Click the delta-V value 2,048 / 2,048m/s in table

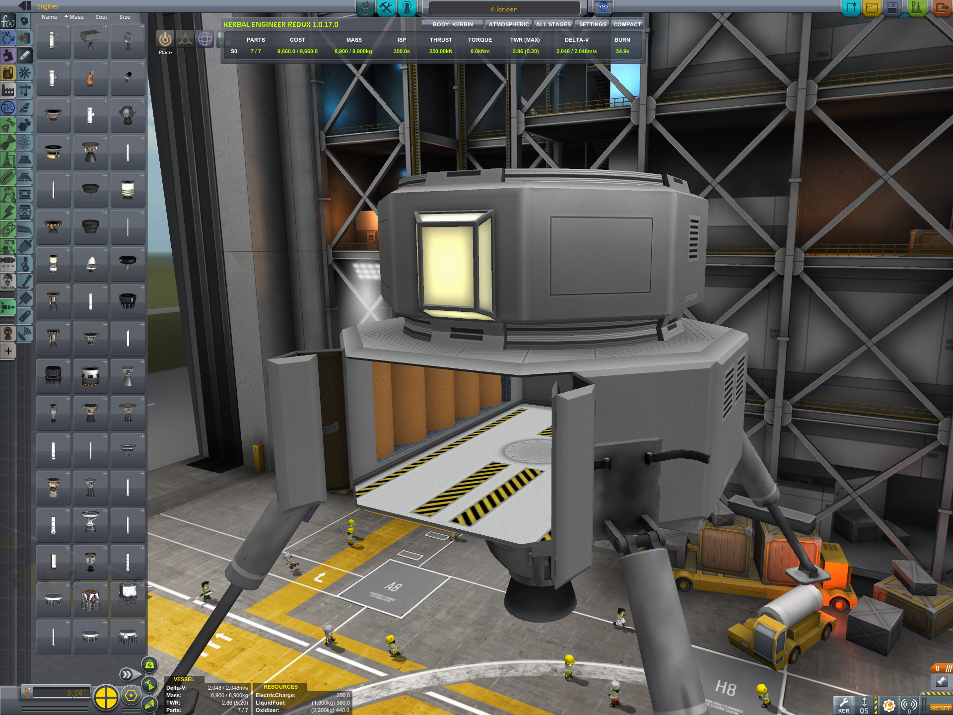click(x=576, y=51)
